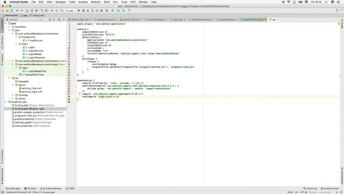Collapse the Gradle Scripts node

click(x=6, y=102)
